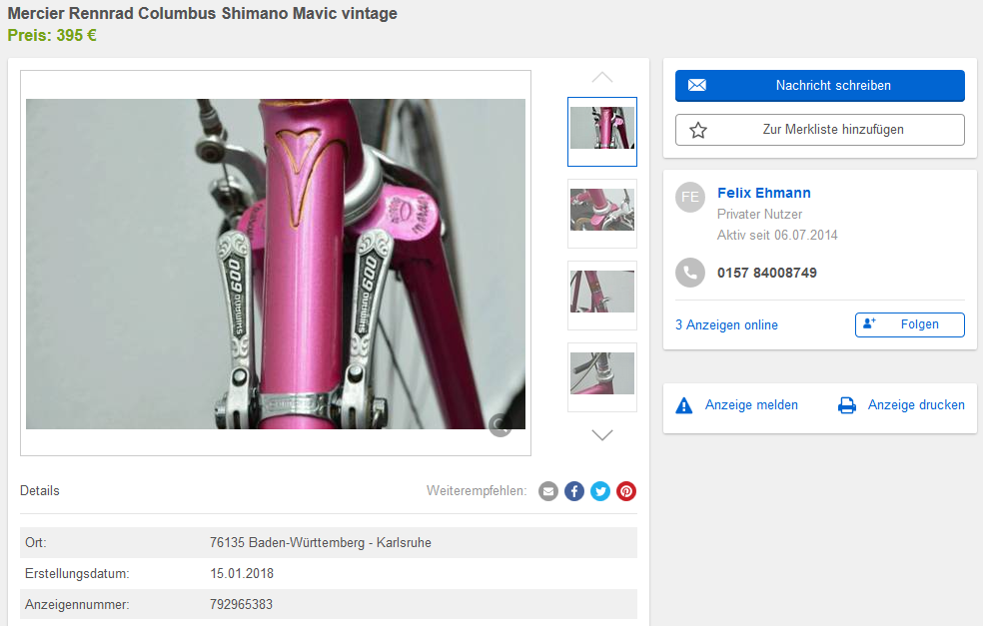This screenshot has height=626, width=983.
Task: Open Felix Ehmann's profile link
Action: 764,193
